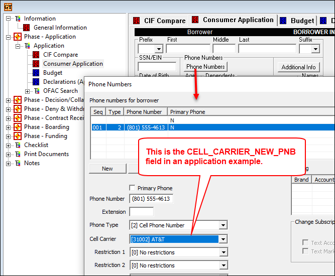The height and width of the screenshot is (276, 335).
Task: Click the Phone Numbers button
Action: tap(205, 67)
